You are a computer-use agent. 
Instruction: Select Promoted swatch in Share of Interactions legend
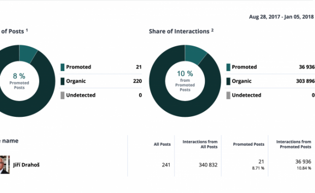point(228,67)
